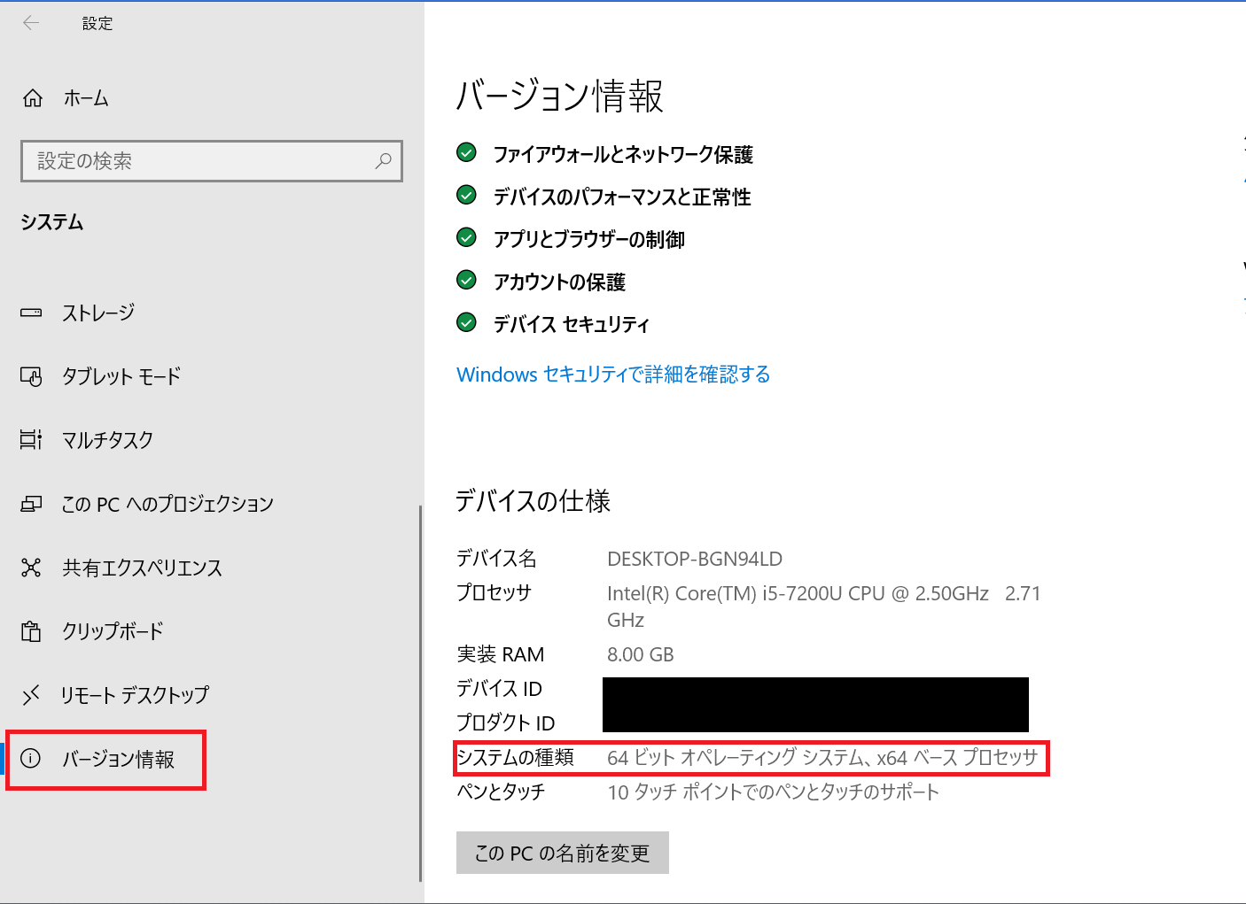Select the バージョン情報 menu entry
The height and width of the screenshot is (904, 1246).
point(118,759)
